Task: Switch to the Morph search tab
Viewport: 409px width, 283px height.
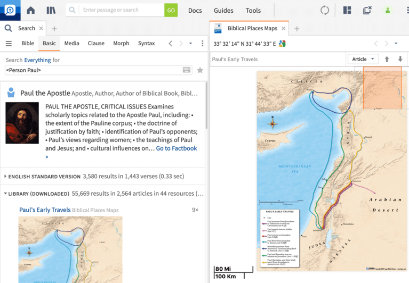Action: point(121,44)
